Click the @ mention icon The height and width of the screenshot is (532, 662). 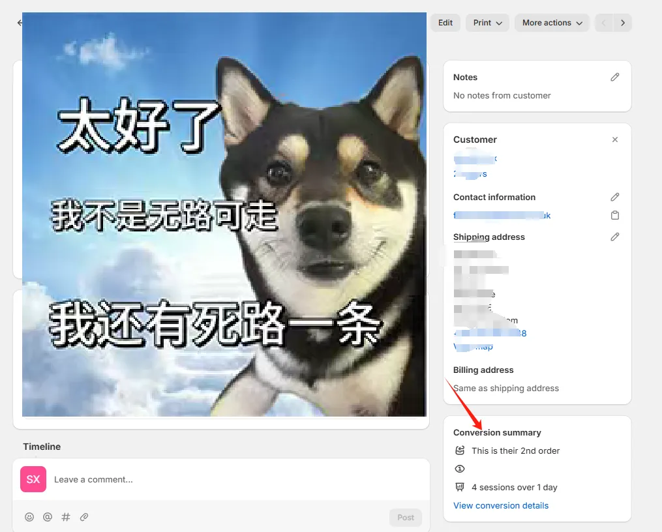point(48,517)
